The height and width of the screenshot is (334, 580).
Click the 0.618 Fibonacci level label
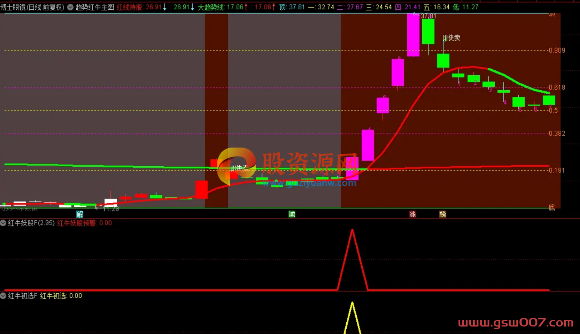pyautogui.click(x=557, y=87)
